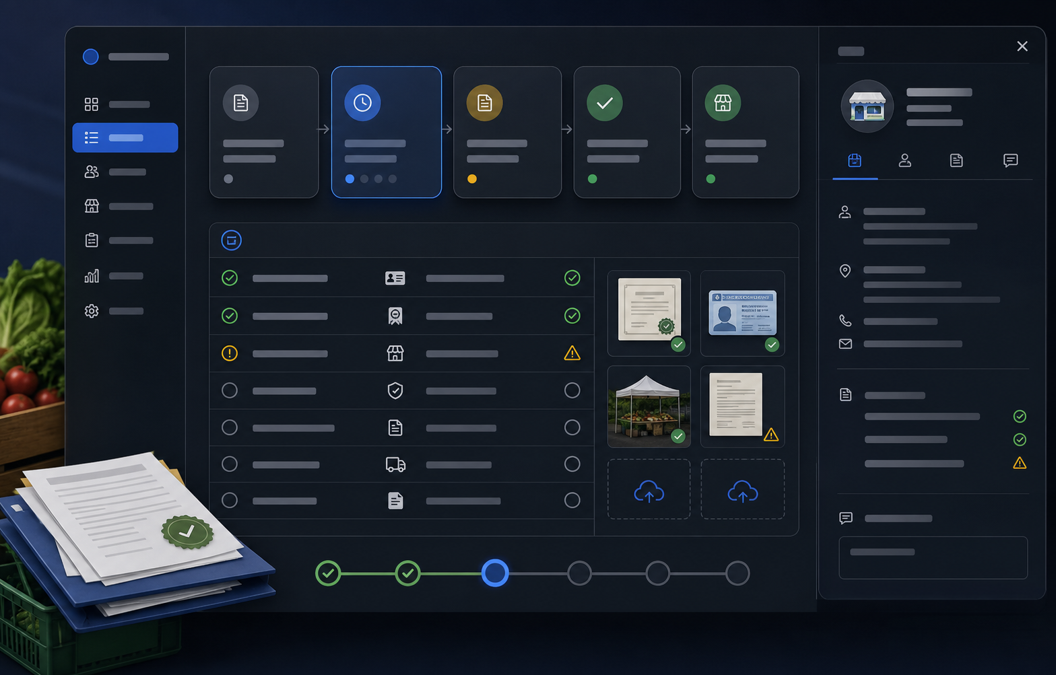Toggle the unchecked circle beside the truck row
The height and width of the screenshot is (675, 1056).
tap(230, 464)
